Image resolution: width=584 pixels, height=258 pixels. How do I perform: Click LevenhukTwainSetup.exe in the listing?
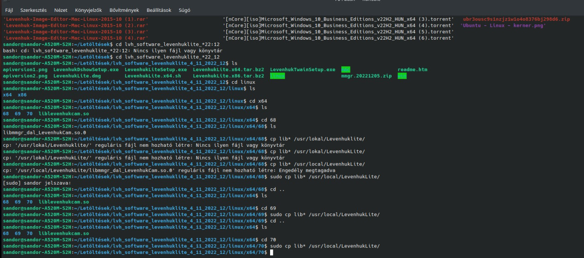tap(302, 70)
